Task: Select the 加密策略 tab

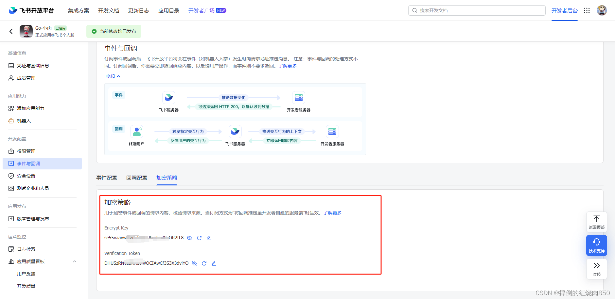Action: (x=167, y=178)
